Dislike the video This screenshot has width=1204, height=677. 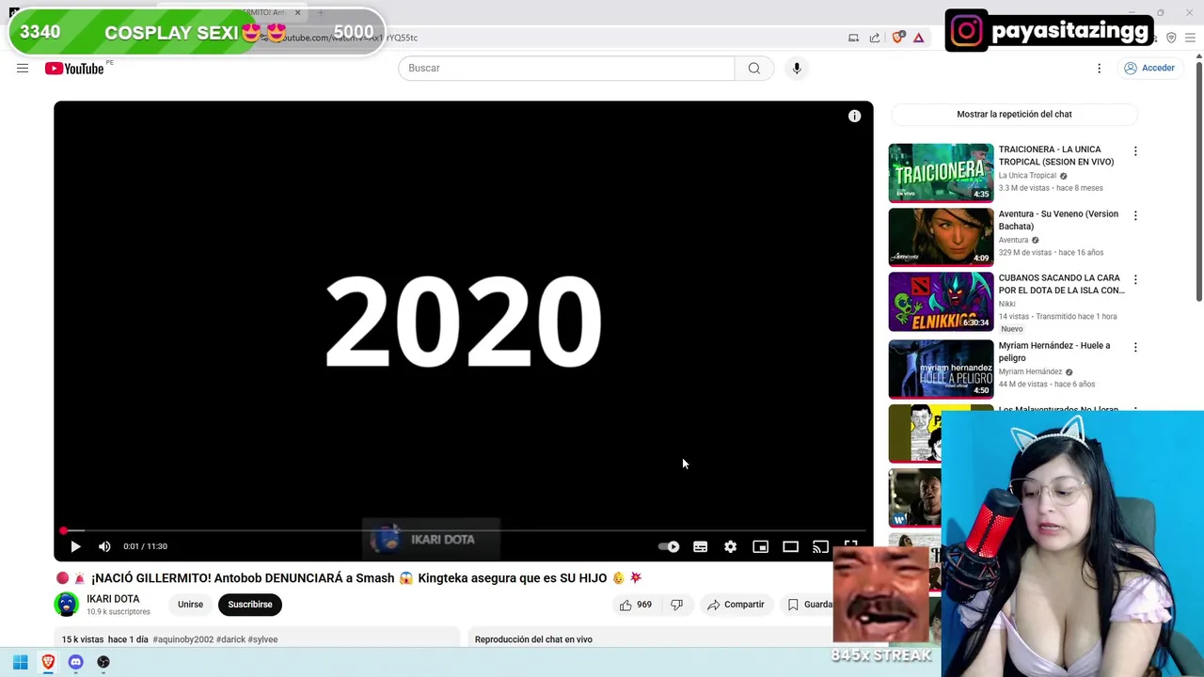point(676,605)
